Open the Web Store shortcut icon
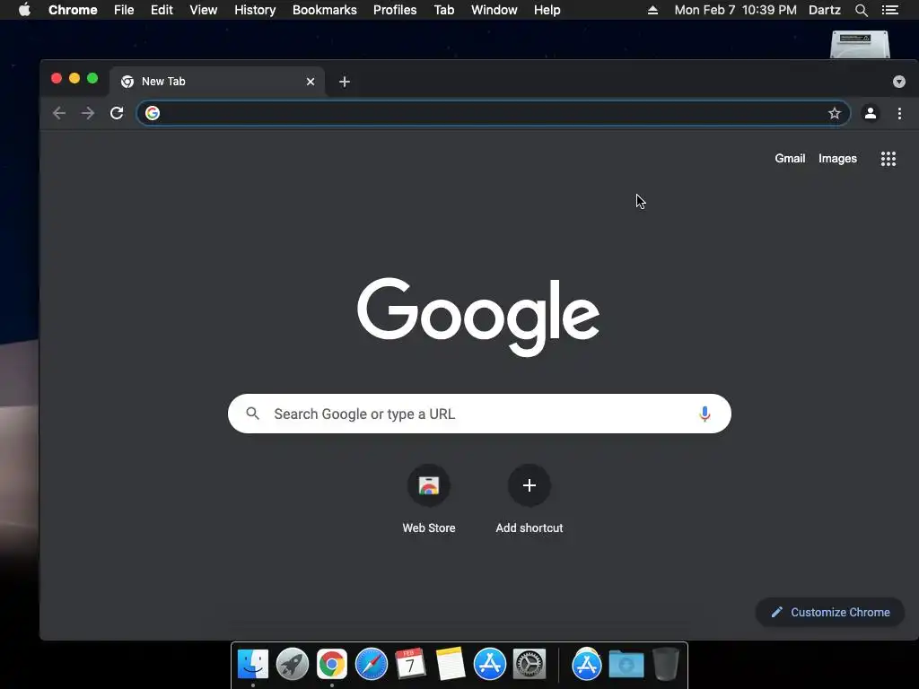 [x=428, y=485]
